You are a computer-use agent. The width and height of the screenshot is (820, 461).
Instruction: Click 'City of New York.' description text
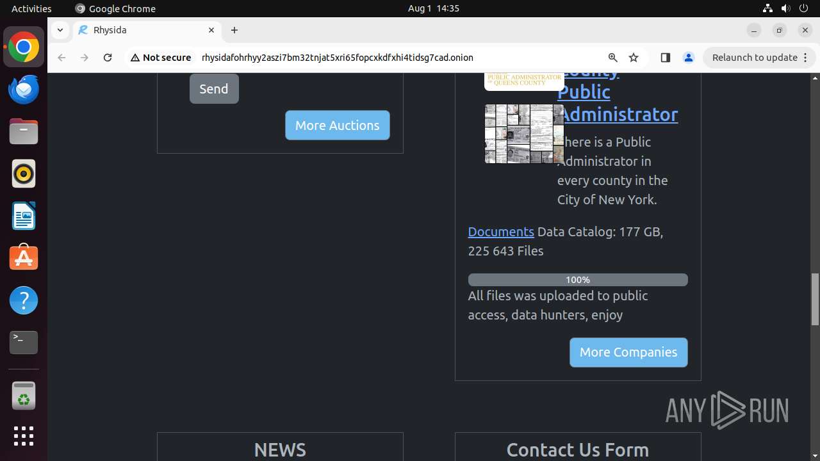coord(607,200)
